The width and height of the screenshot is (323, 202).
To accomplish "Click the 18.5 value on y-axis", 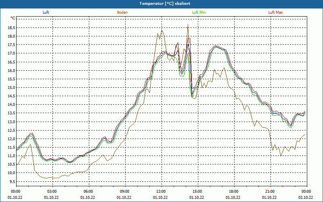I will (x=11, y=27).
